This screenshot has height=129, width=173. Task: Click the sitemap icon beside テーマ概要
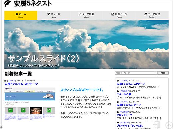80,14
